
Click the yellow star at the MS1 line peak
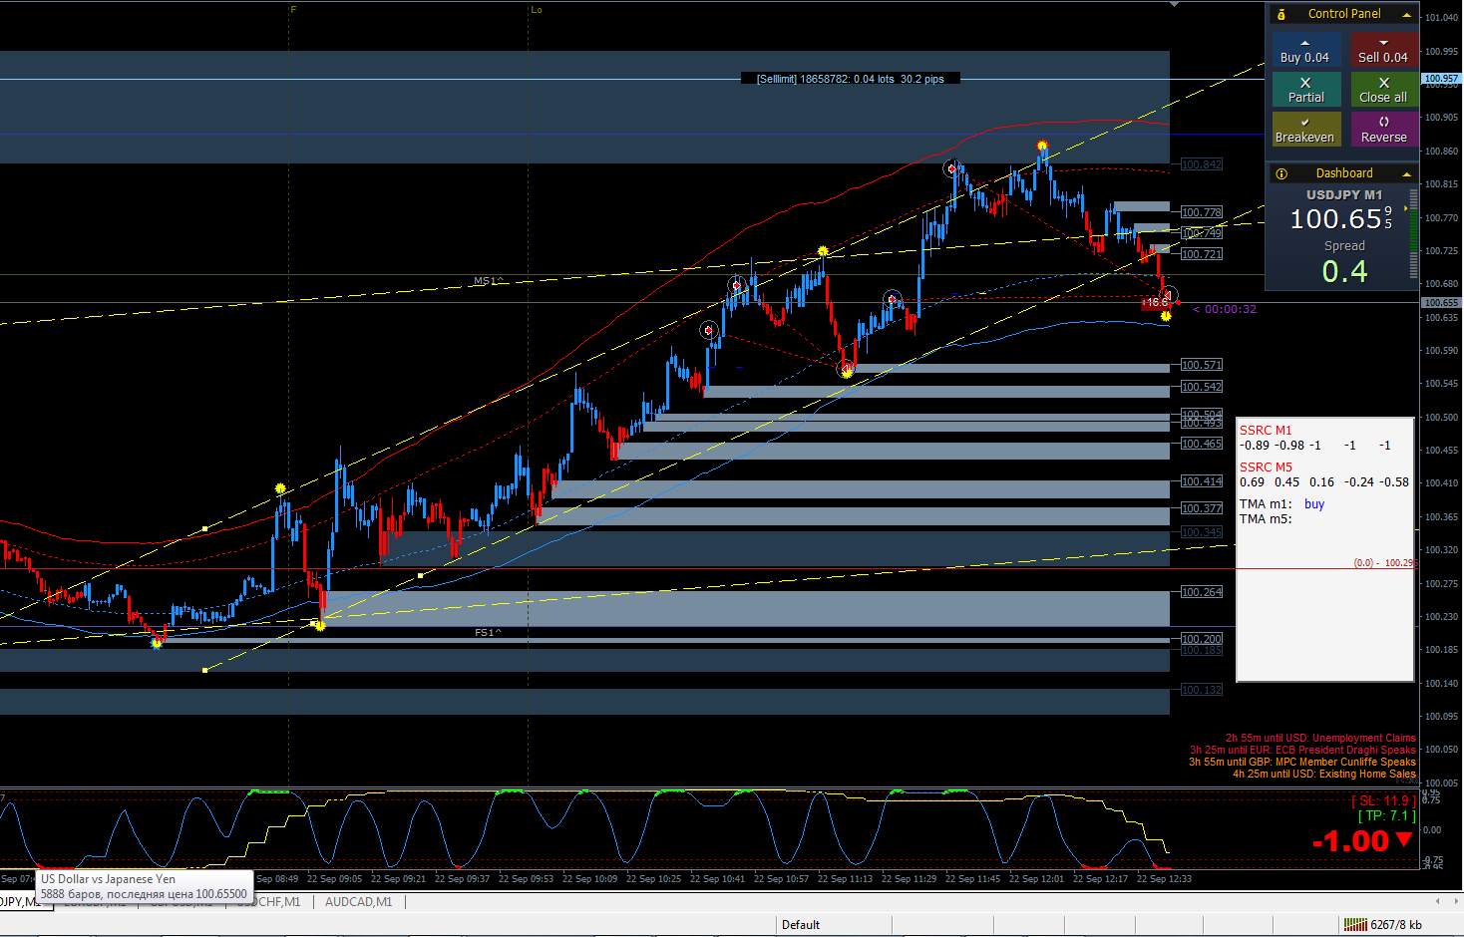(823, 252)
